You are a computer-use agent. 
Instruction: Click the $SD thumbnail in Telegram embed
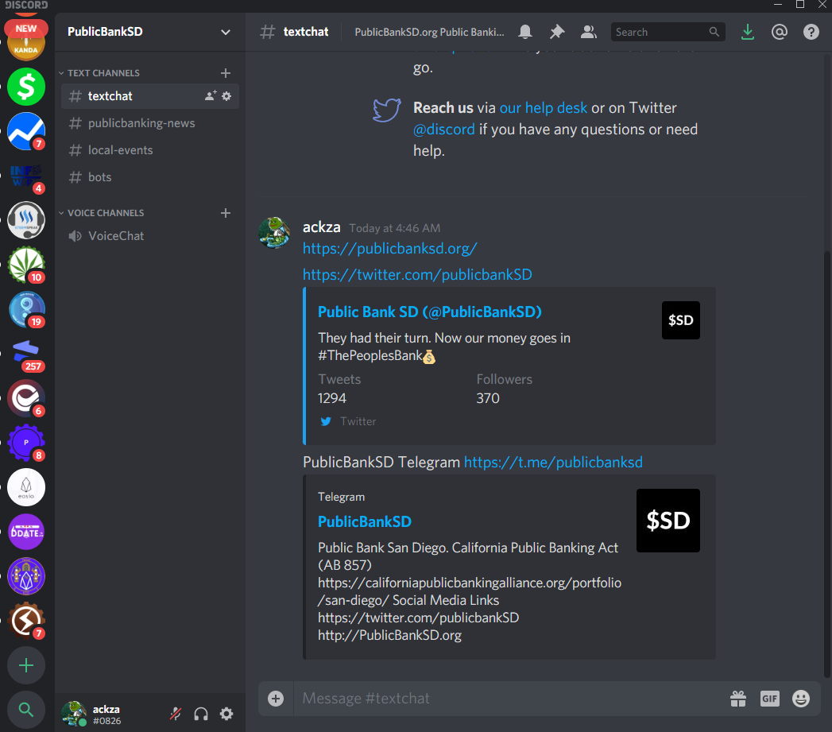tap(668, 521)
